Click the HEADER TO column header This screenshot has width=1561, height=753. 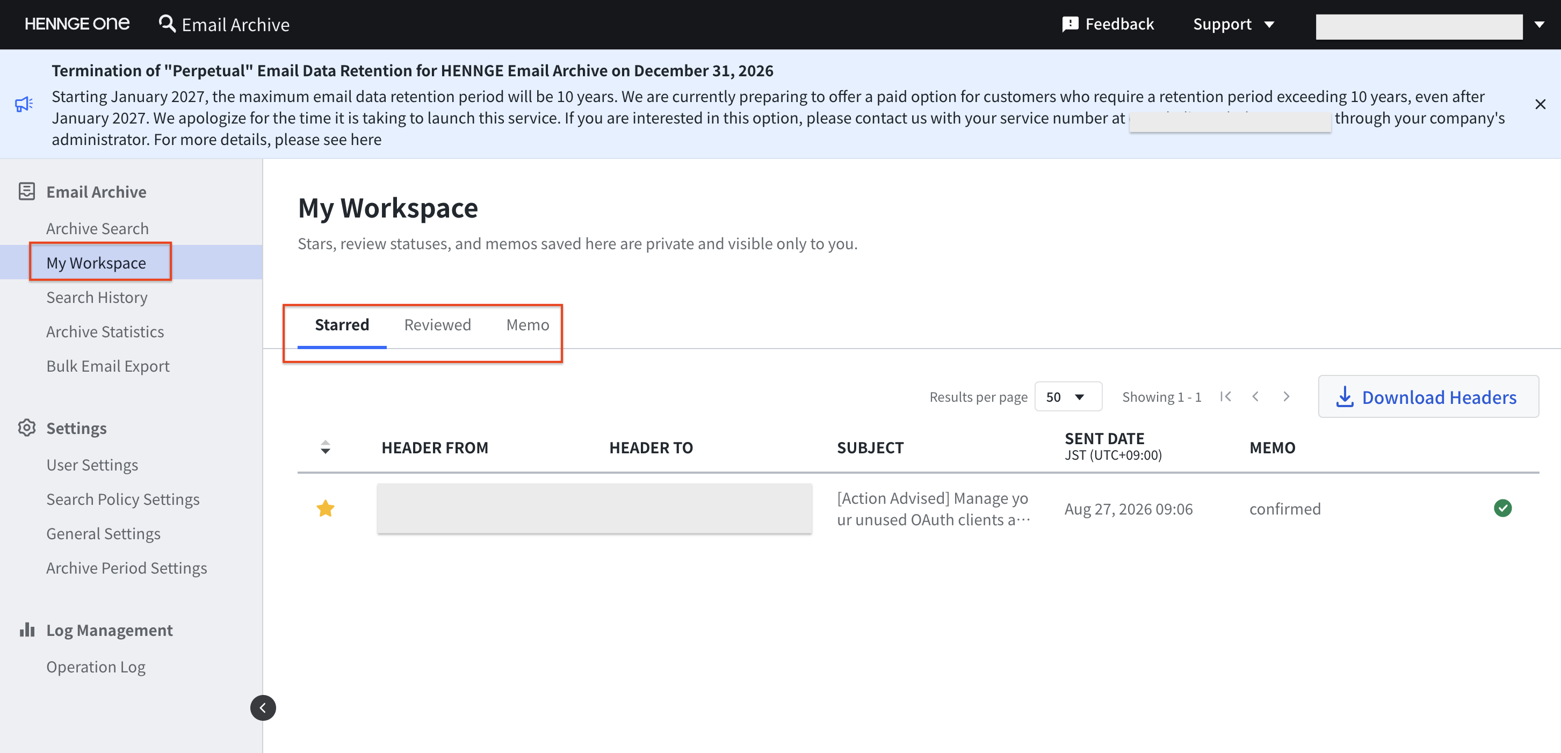pos(651,448)
